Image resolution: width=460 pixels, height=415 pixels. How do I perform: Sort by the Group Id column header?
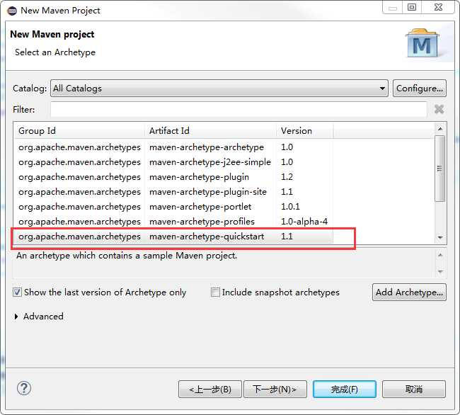79,130
